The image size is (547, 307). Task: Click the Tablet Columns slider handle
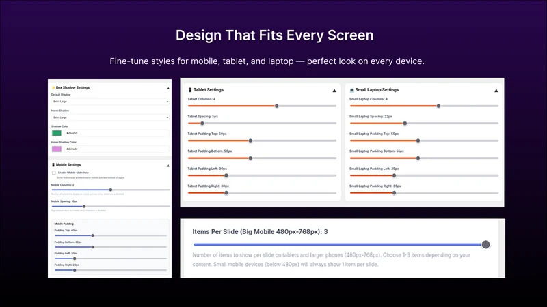coord(277,106)
